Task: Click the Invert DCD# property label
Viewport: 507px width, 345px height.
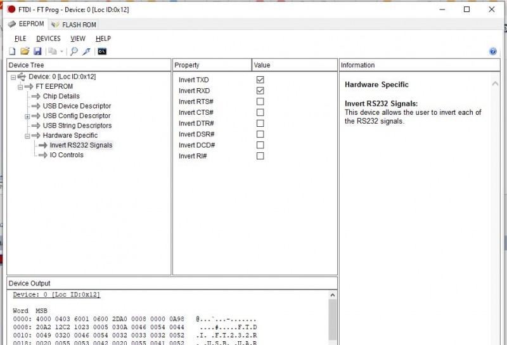Action: click(197, 145)
